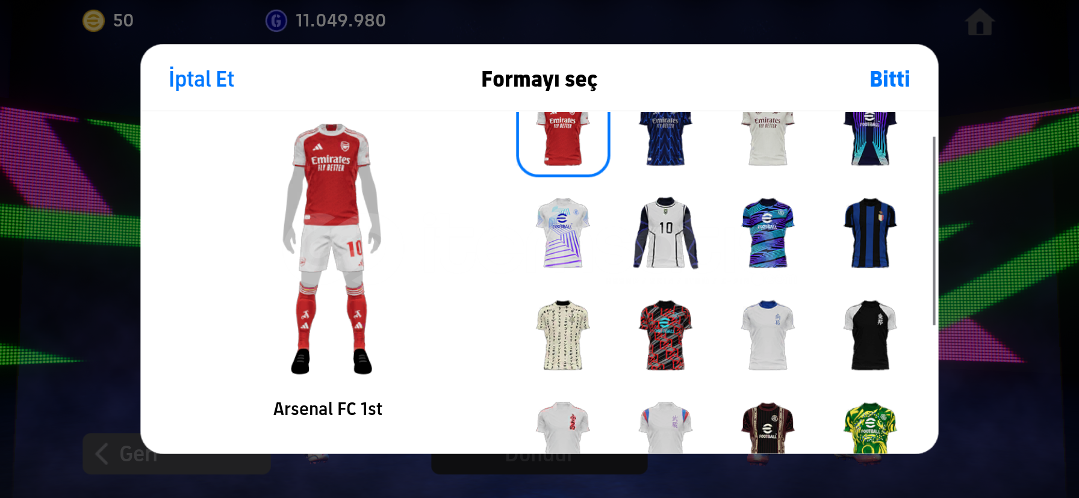Pick the white number 10 long-sleeve jersey

click(665, 233)
